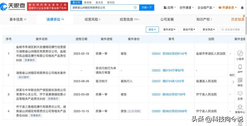Click the case name starting 怀宁县三泰烟花爆竹
This screenshot has height=126, width=247.
click(41, 111)
